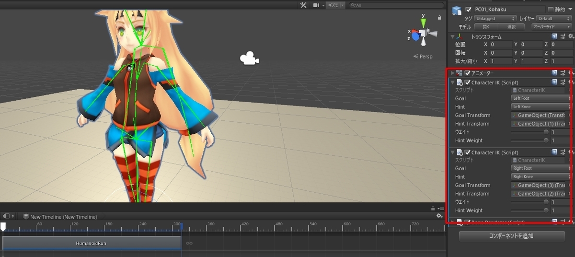Toggle PC01_Kohaku active checkbox
Image resolution: width=575 pixels, height=257 pixels.
click(469, 10)
